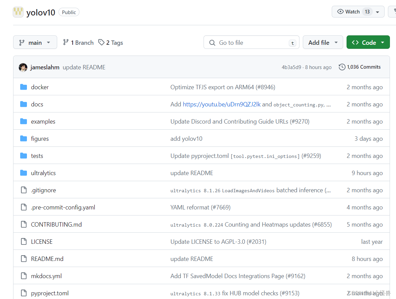Click the docker folder icon

pyautogui.click(x=24, y=87)
